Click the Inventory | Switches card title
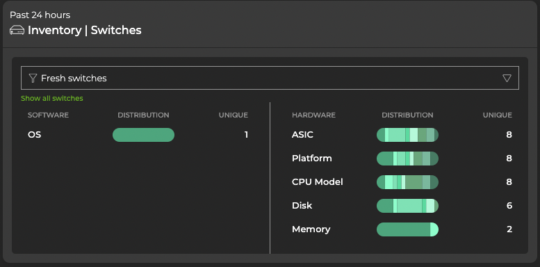 [x=85, y=31]
